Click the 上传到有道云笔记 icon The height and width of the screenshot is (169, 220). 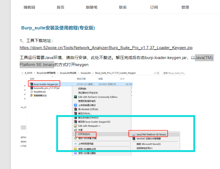click(75, 105)
